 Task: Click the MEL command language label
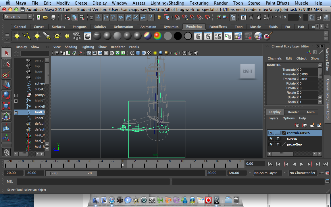click(x=10, y=181)
